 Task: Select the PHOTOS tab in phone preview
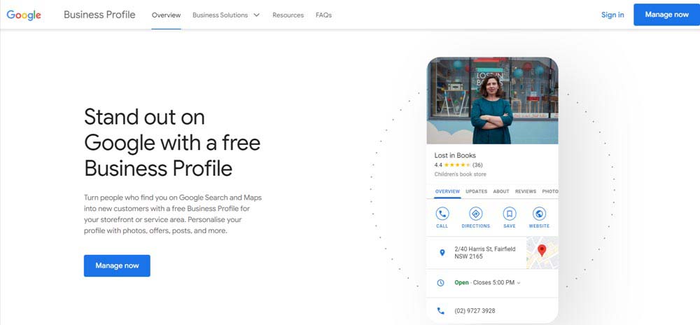point(550,191)
